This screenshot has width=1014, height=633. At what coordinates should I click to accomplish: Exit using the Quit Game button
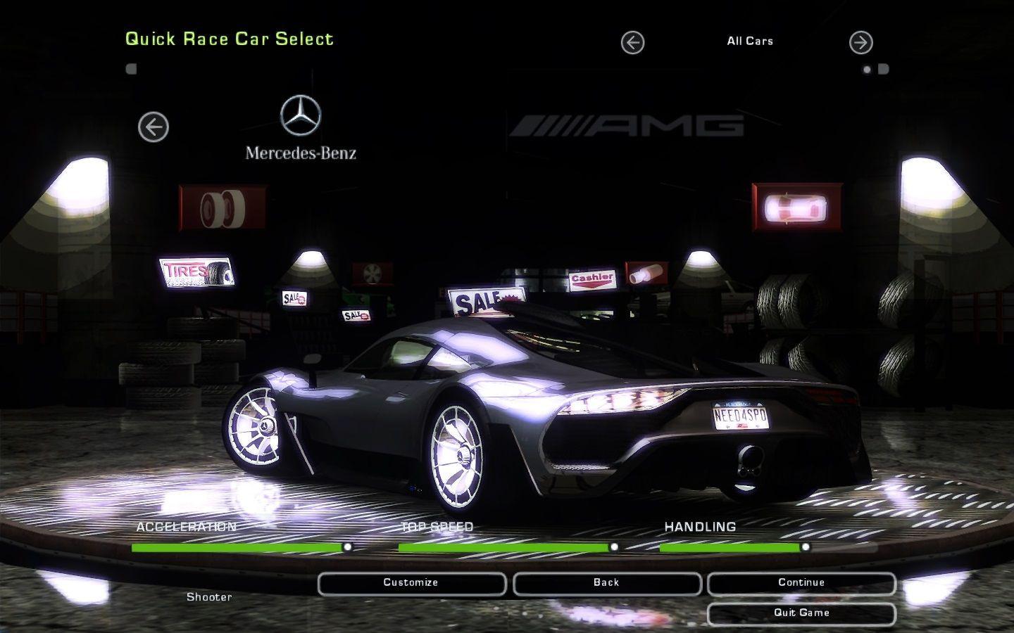(x=801, y=613)
